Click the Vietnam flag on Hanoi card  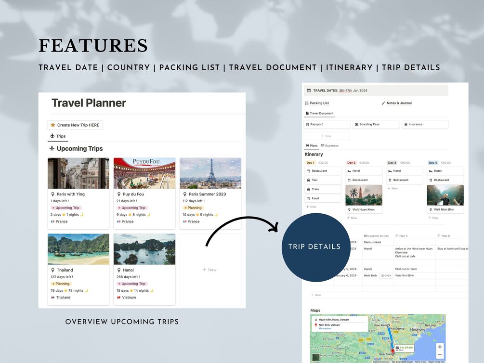[x=119, y=298]
